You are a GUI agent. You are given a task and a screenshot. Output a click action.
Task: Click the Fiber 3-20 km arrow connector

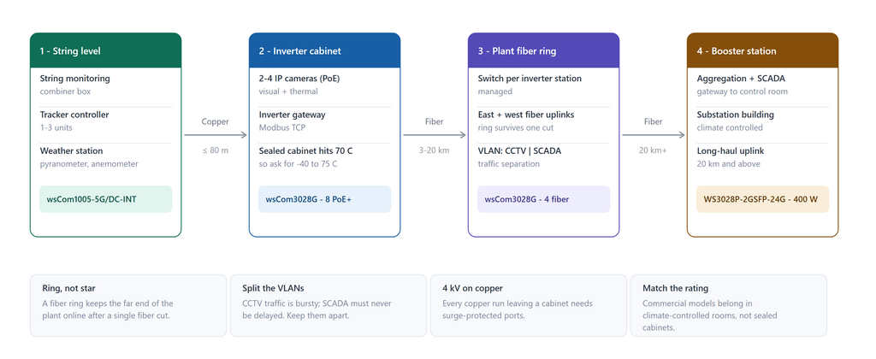(434, 135)
